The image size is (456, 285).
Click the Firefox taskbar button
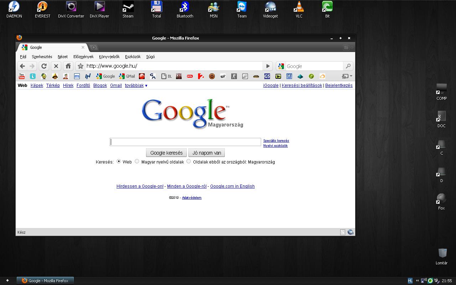pyautogui.click(x=45, y=281)
